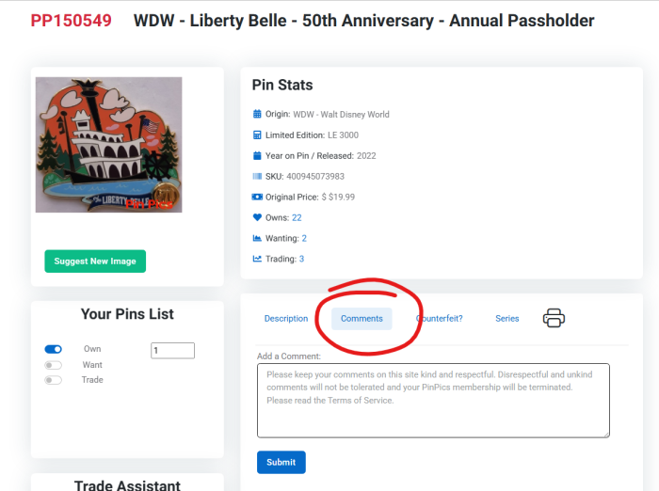Toggle the Own switch off
Image resolution: width=659 pixels, height=491 pixels.
(54, 349)
